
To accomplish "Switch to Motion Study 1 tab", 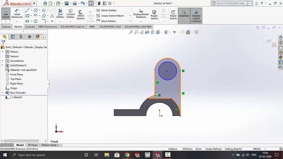I will click(x=50, y=145).
